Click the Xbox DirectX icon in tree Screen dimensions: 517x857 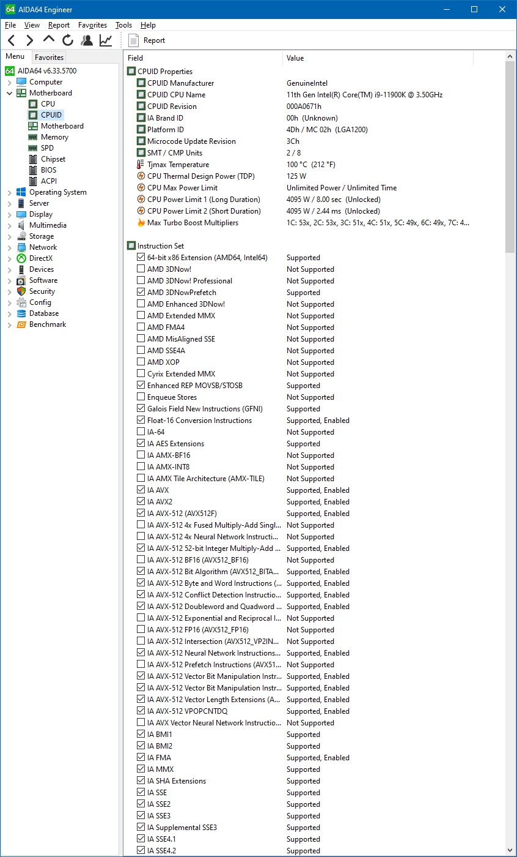pos(21,258)
